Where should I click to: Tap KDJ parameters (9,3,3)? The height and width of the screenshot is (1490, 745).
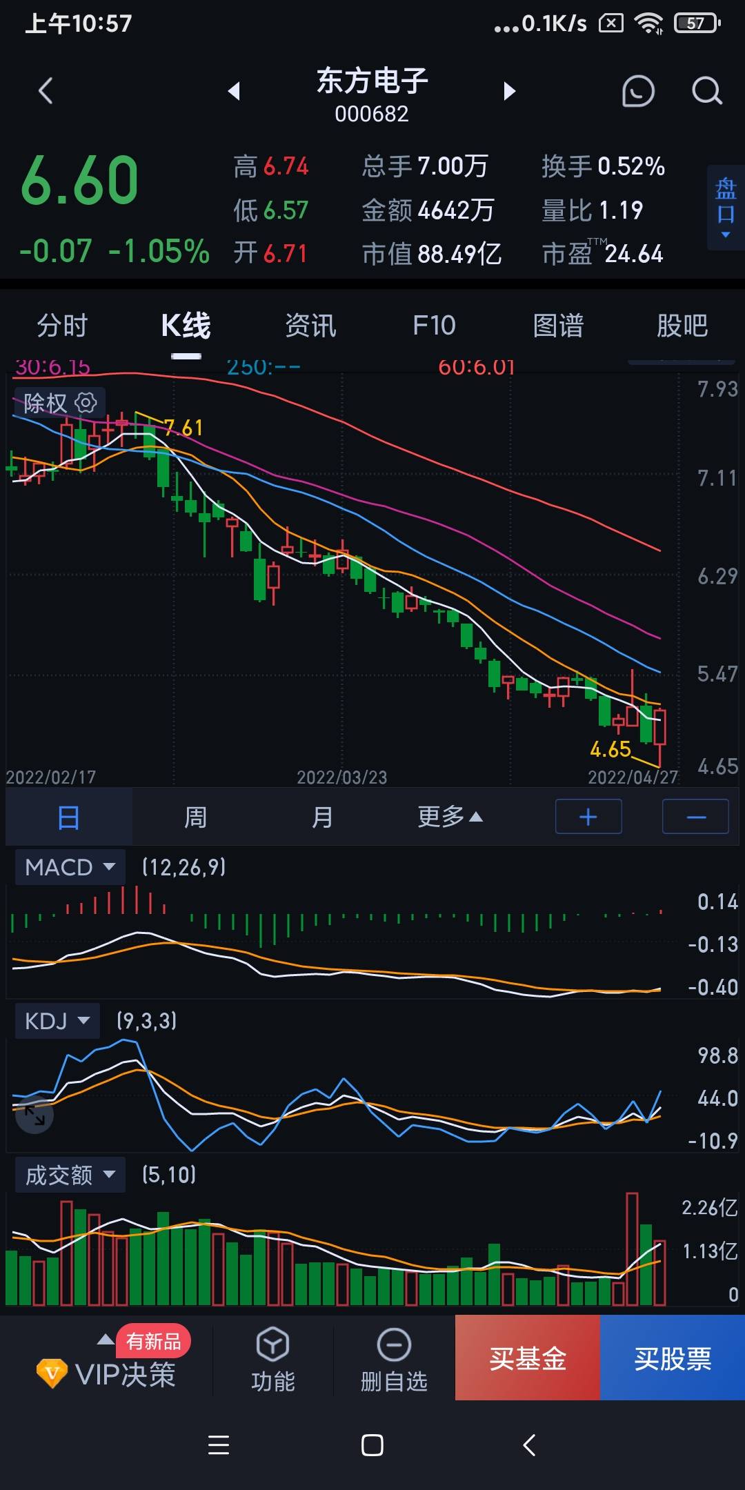coord(147,1021)
